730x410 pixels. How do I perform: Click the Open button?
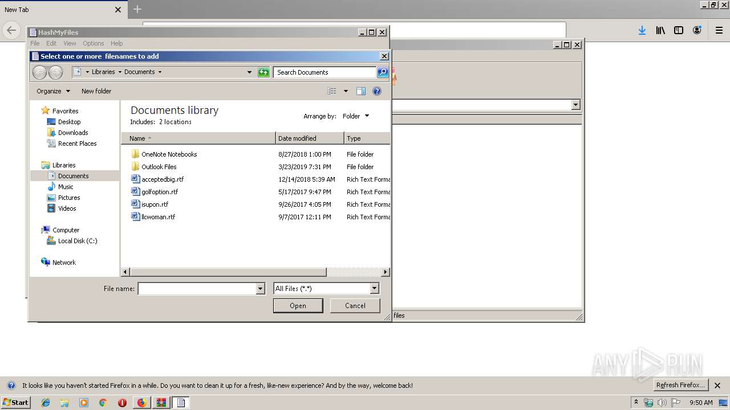(298, 306)
